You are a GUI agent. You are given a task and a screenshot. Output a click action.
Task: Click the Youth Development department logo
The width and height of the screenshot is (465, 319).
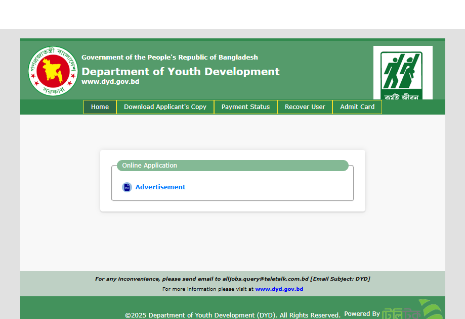[x=403, y=73]
